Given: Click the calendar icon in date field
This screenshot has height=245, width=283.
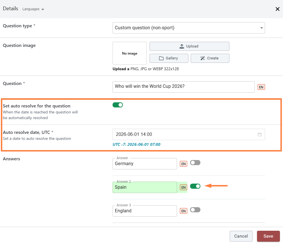Looking at the screenshot, I should click(259, 134).
